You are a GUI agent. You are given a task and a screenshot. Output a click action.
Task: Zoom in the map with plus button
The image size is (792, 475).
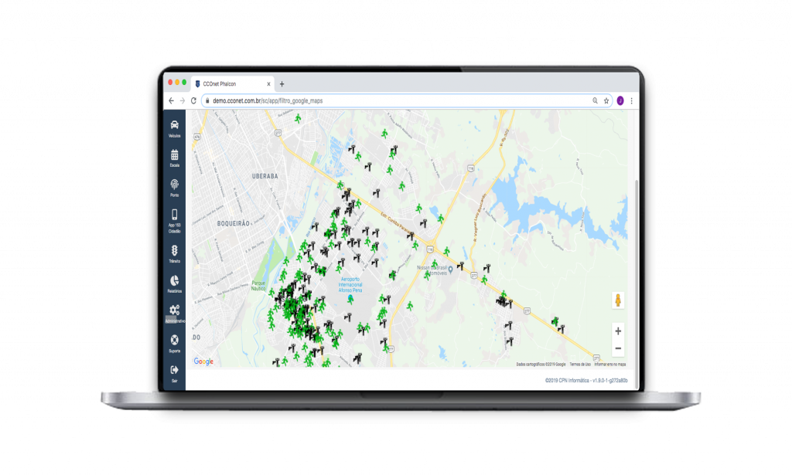(x=618, y=331)
